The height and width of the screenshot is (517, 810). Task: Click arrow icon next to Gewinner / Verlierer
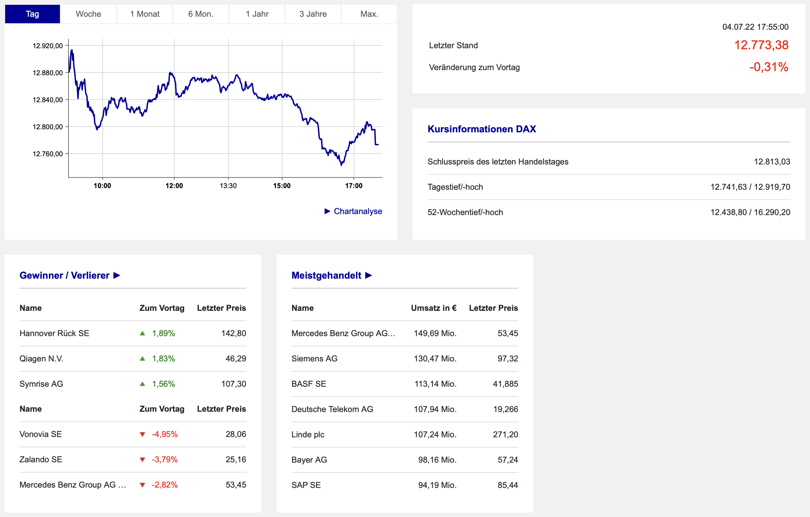(117, 275)
